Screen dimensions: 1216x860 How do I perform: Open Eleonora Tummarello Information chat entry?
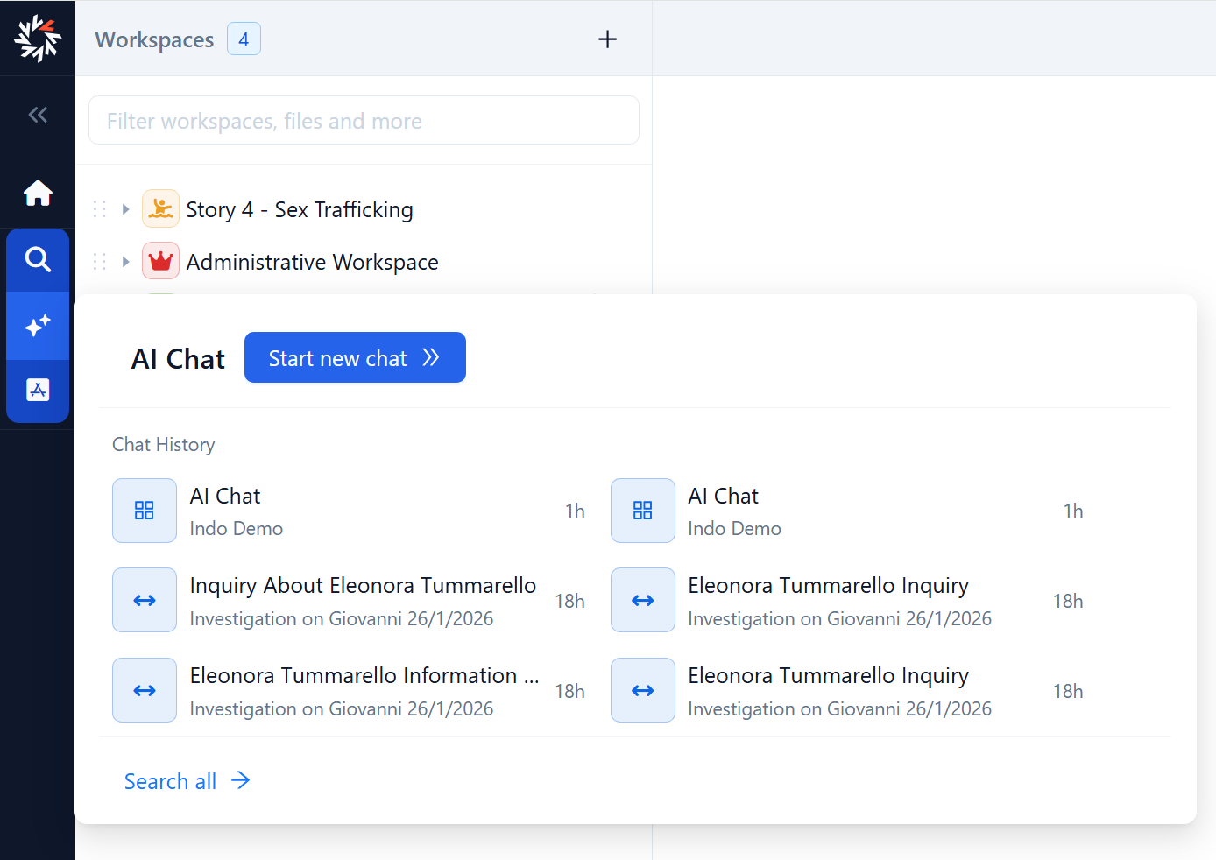(x=363, y=676)
